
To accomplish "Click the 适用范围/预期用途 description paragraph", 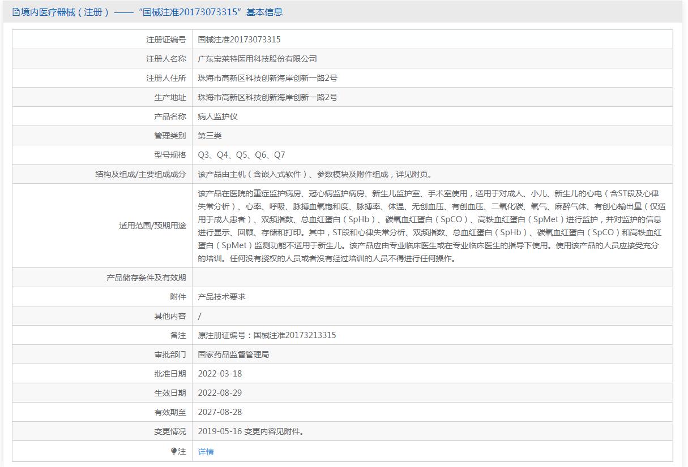I will pos(431,226).
